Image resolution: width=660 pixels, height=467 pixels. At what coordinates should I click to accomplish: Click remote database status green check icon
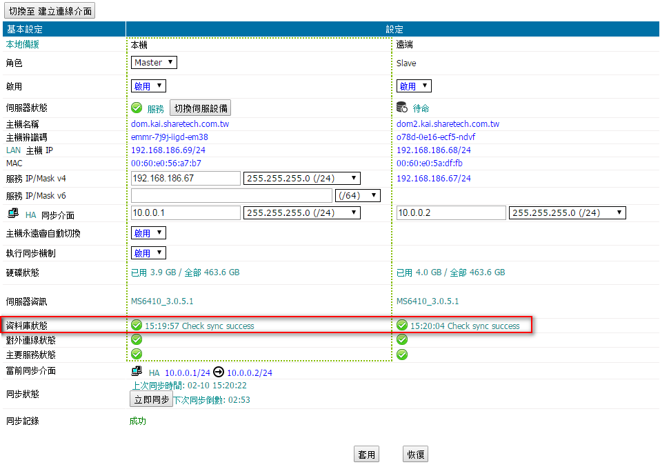click(402, 326)
